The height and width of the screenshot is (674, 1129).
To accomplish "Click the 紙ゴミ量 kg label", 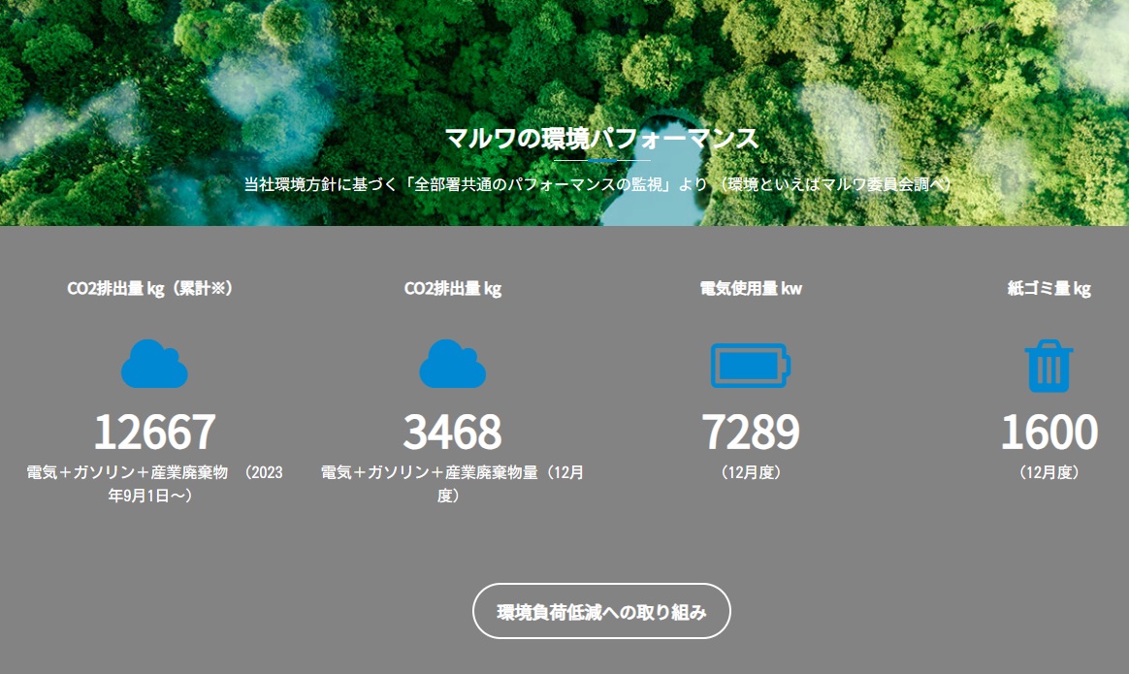I will pyautogui.click(x=1048, y=289).
